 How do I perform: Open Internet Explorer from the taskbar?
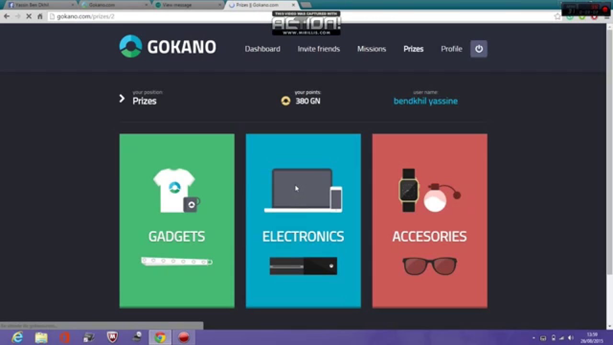point(18,337)
